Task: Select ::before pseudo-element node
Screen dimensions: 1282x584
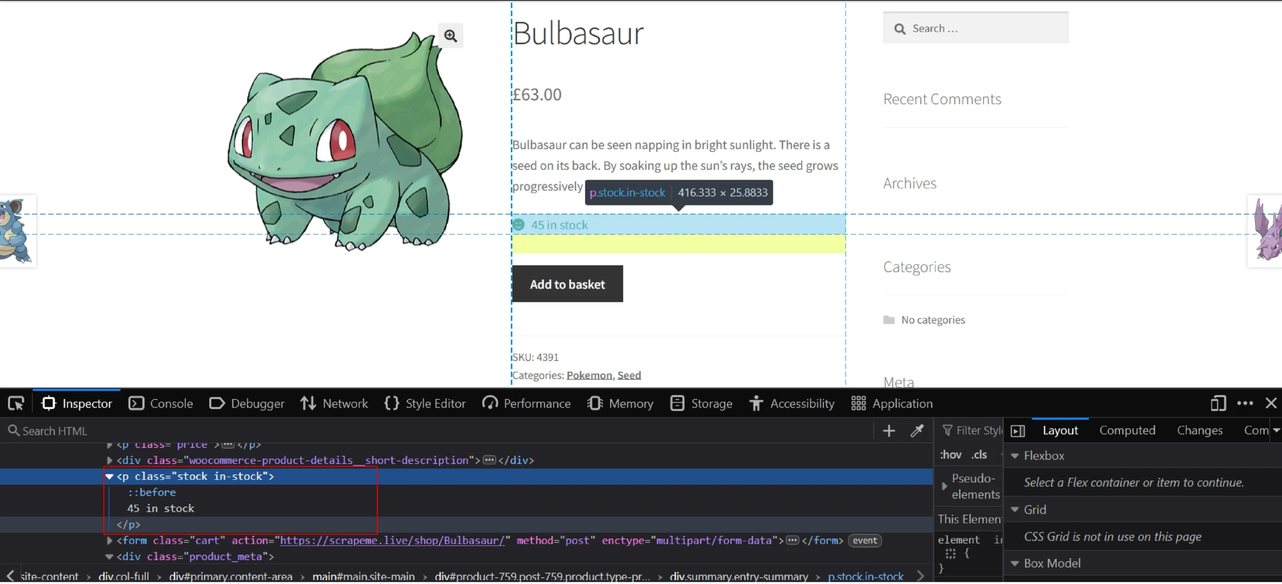Action: pos(152,492)
